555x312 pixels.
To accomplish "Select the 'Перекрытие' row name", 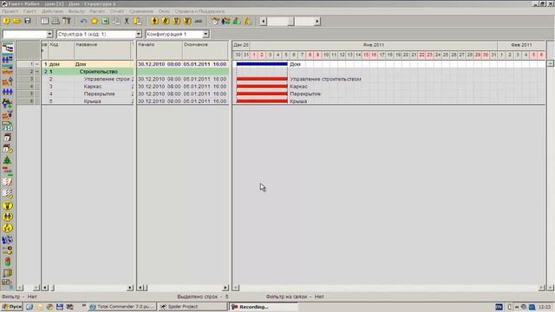I will [99, 94].
